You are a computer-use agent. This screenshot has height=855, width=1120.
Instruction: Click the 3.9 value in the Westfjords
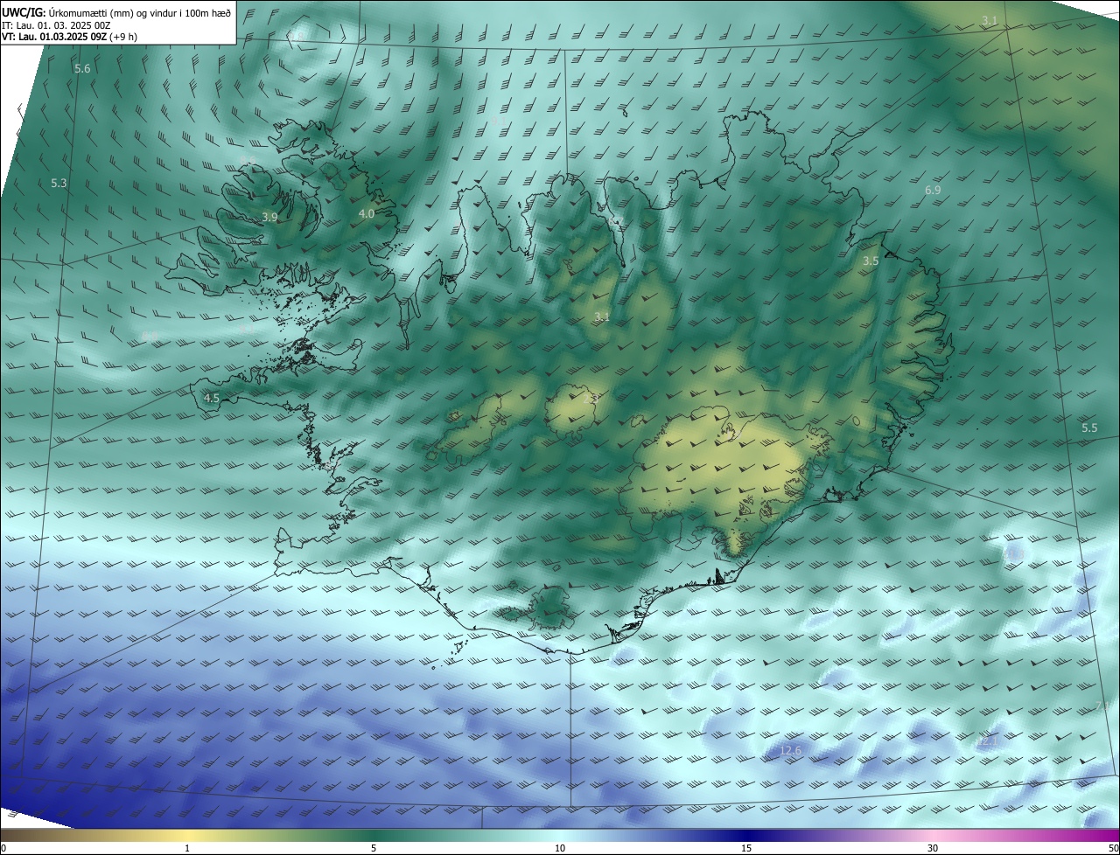coord(269,217)
